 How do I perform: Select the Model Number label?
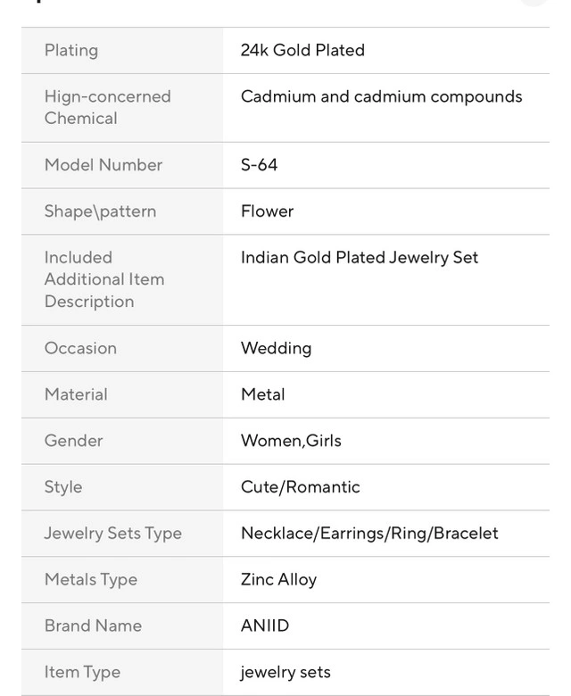tap(103, 165)
